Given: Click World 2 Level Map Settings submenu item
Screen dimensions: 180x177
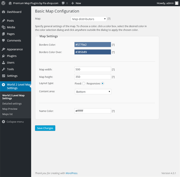Looking at the screenshot, I should [13, 97].
